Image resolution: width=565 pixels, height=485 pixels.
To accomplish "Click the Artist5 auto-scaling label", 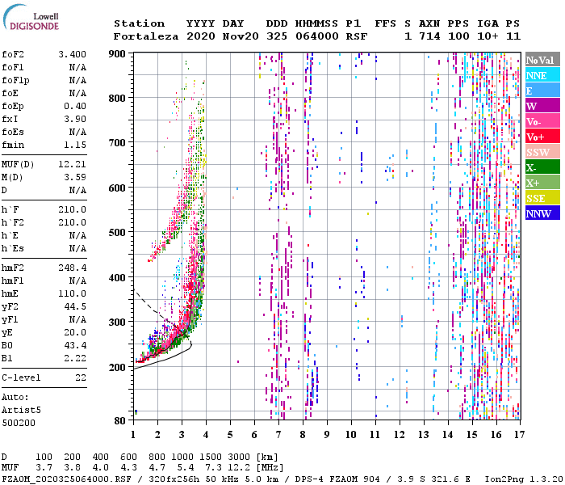I will [21, 411].
